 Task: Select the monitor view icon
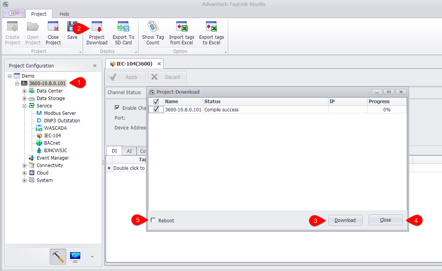[75, 257]
